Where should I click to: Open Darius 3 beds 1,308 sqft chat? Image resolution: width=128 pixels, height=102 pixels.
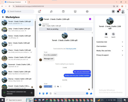click(17, 37)
